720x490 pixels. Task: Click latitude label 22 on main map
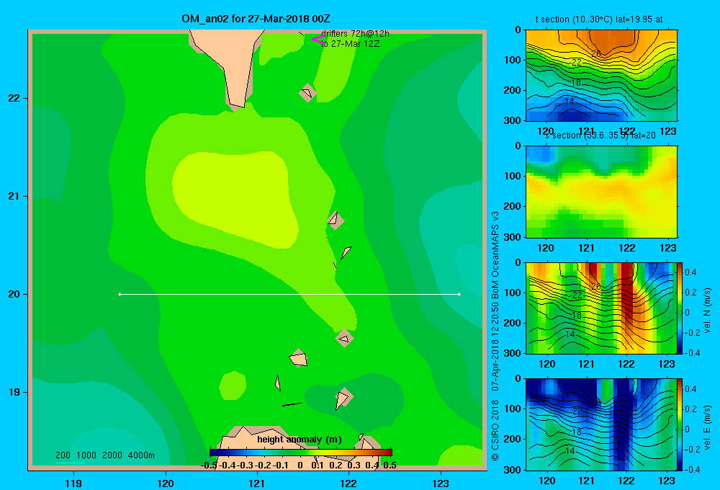pos(14,98)
